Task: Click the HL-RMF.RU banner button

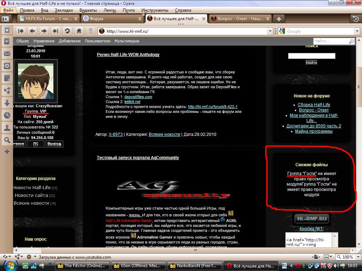Action: pyautogui.click(x=312, y=218)
